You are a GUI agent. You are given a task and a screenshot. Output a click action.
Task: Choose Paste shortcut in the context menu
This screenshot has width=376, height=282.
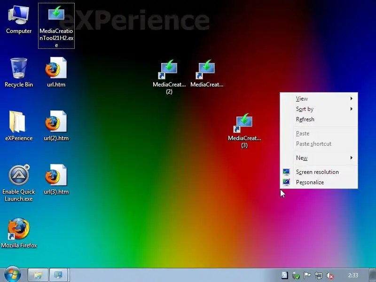coord(319,144)
